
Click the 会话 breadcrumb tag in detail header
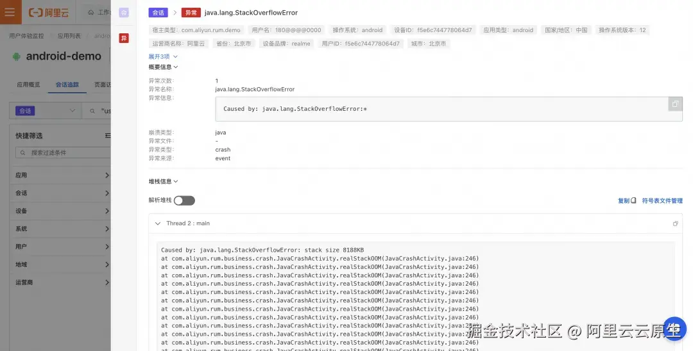coord(158,13)
